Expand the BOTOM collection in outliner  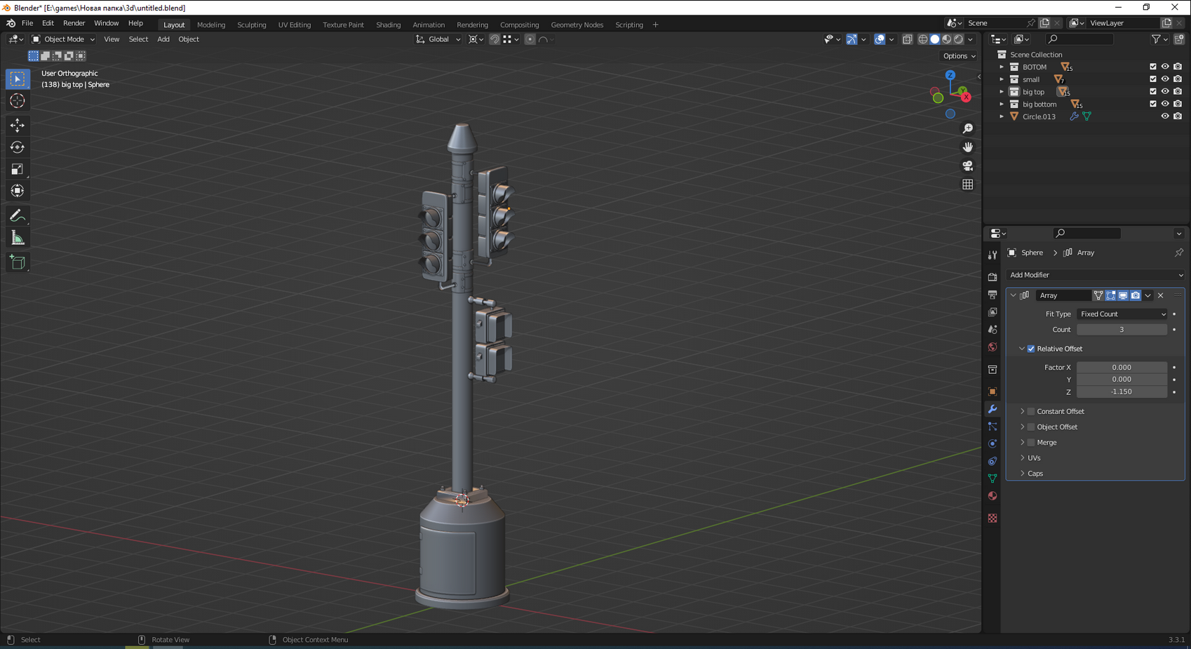pyautogui.click(x=1002, y=67)
